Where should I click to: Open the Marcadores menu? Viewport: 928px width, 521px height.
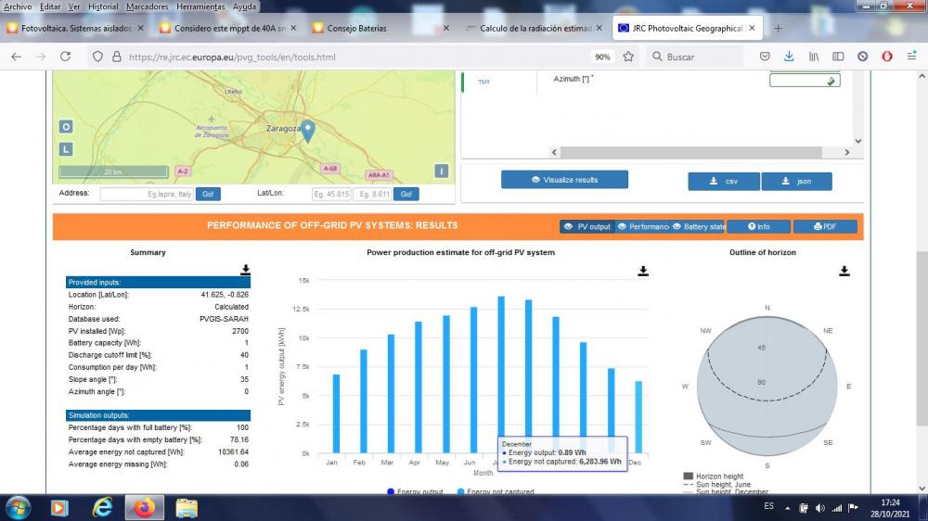(x=148, y=6)
